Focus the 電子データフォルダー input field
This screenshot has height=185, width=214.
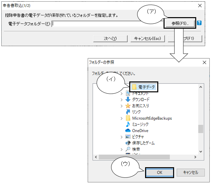(107, 24)
